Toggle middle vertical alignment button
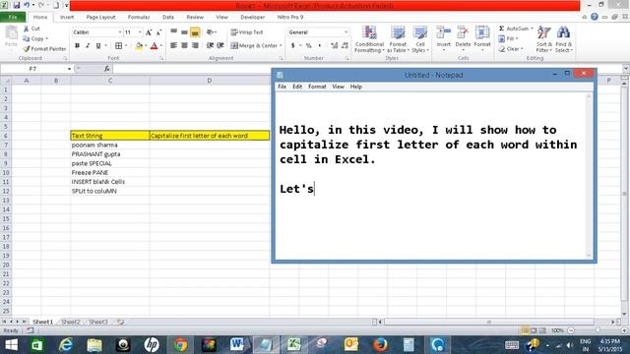Image resolution: width=630 pixels, height=354 pixels. (184, 32)
